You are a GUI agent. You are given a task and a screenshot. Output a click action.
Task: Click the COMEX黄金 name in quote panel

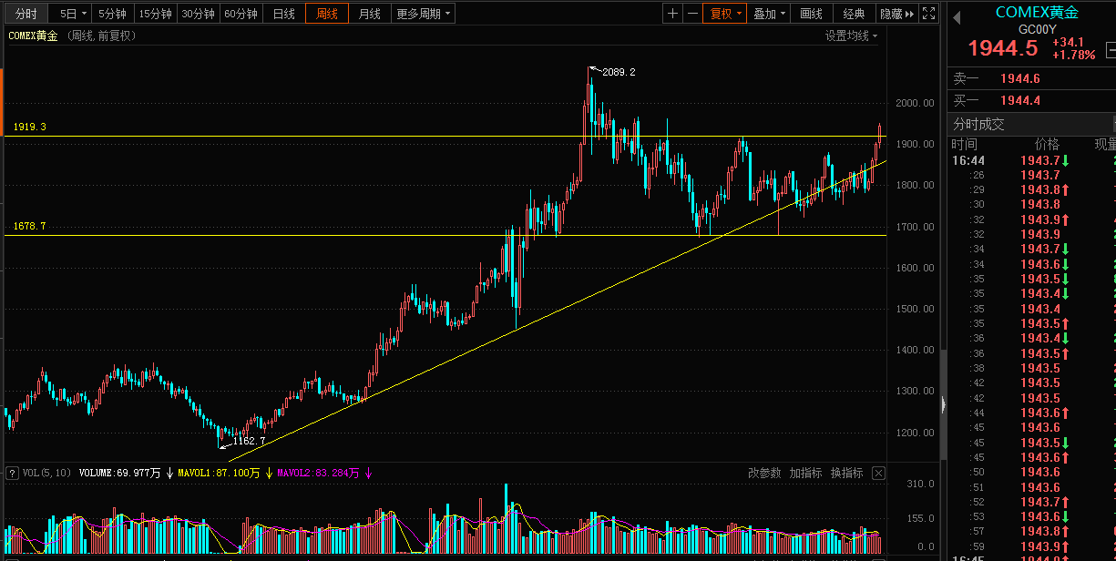[x=1037, y=13]
